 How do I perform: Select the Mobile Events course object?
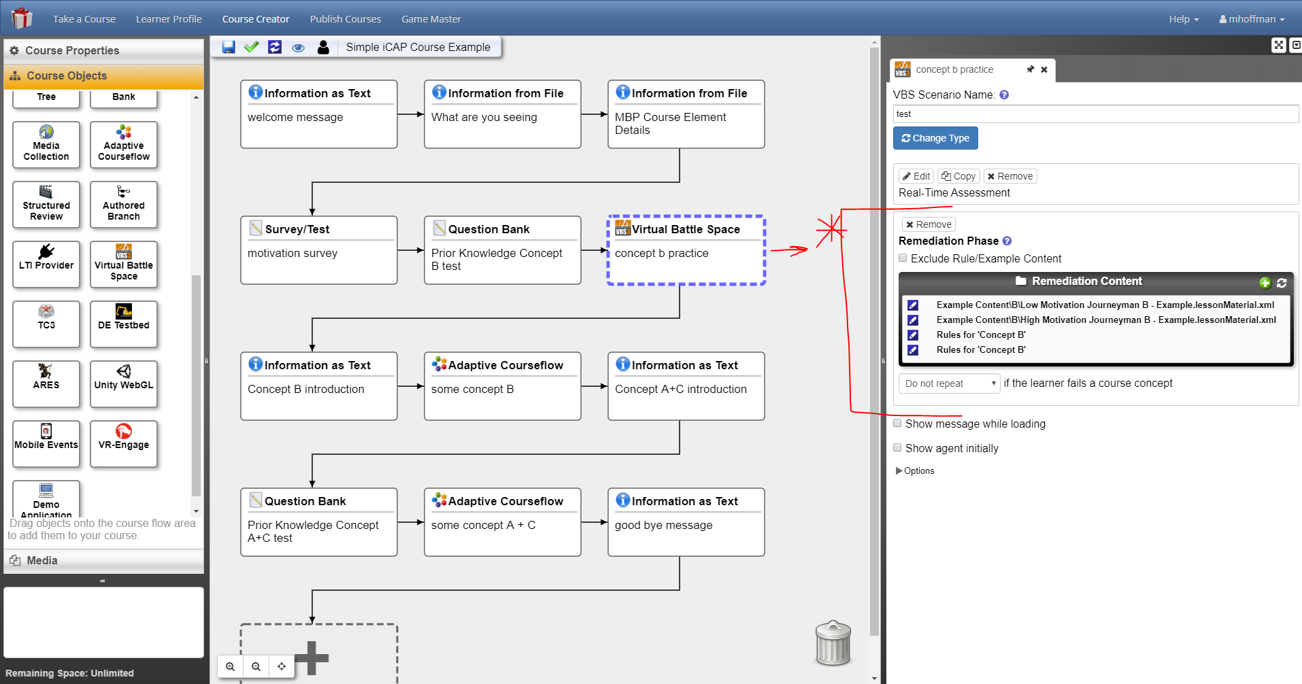pyautogui.click(x=46, y=444)
